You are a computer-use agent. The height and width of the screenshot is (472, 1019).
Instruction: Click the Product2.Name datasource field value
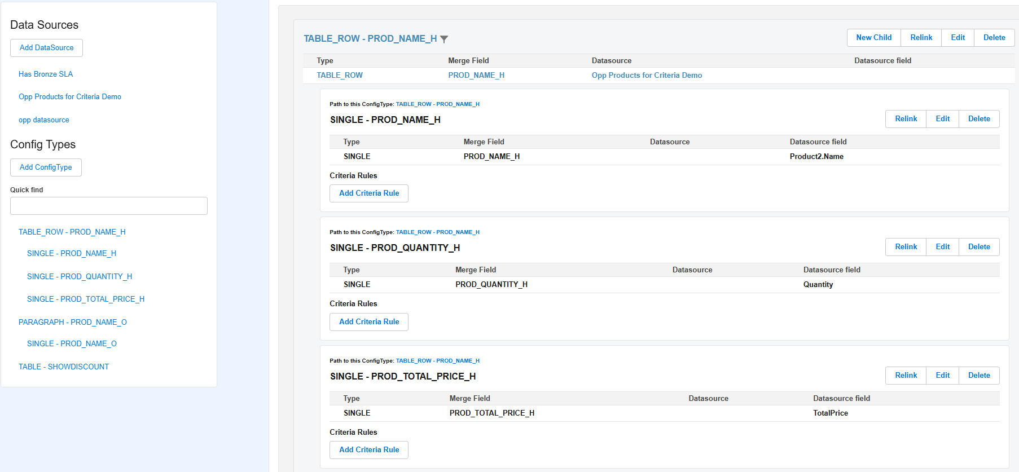[816, 156]
